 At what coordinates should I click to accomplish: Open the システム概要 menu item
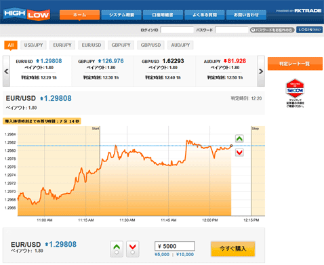pos(121,15)
